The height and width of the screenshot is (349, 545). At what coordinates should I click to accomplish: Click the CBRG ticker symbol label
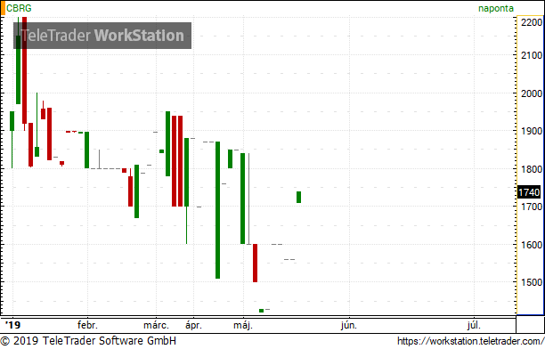click(x=19, y=8)
